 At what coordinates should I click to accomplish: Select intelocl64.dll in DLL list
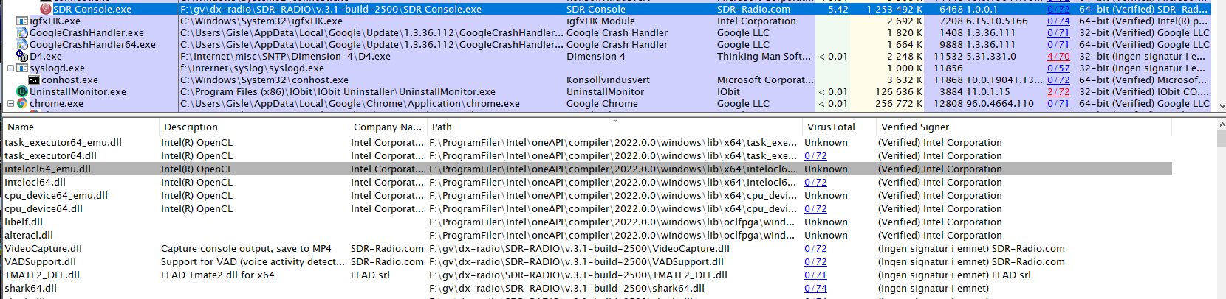coord(35,183)
